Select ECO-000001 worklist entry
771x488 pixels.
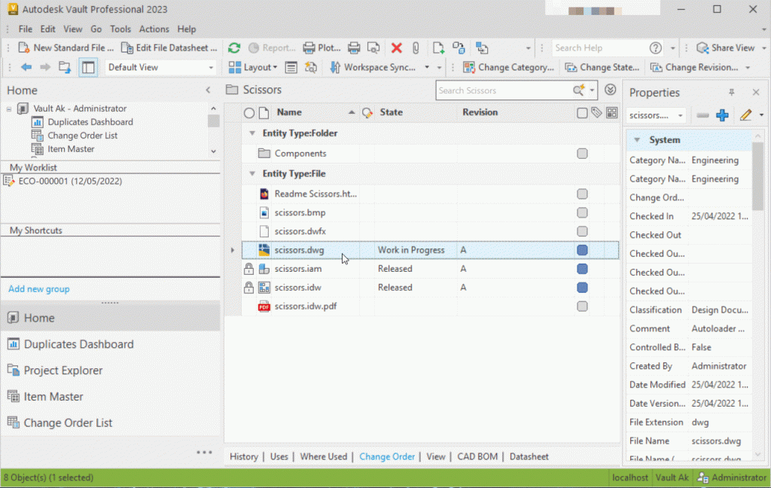[x=70, y=181]
